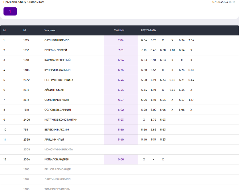Click greyed-out ЕРШОВ АЛЕКСАНДР entry

[x=57, y=169]
